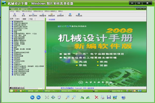The image size is (155, 103).
Task: Open the 常用英汉词汇 menu
Action: click(x=38, y=11)
